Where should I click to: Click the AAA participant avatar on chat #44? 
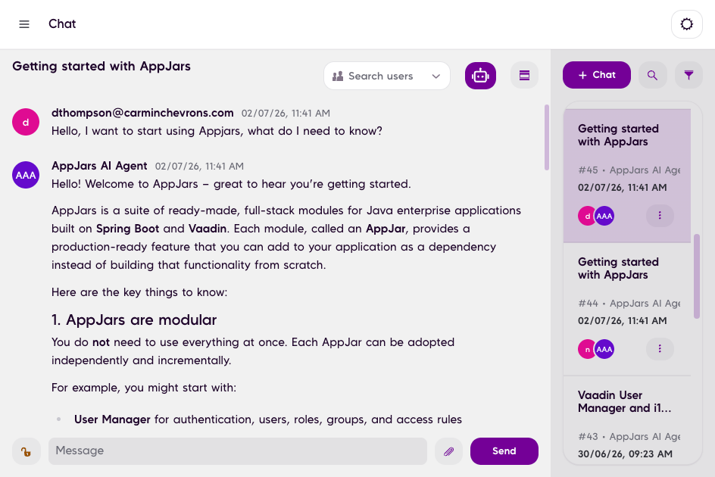tap(604, 349)
